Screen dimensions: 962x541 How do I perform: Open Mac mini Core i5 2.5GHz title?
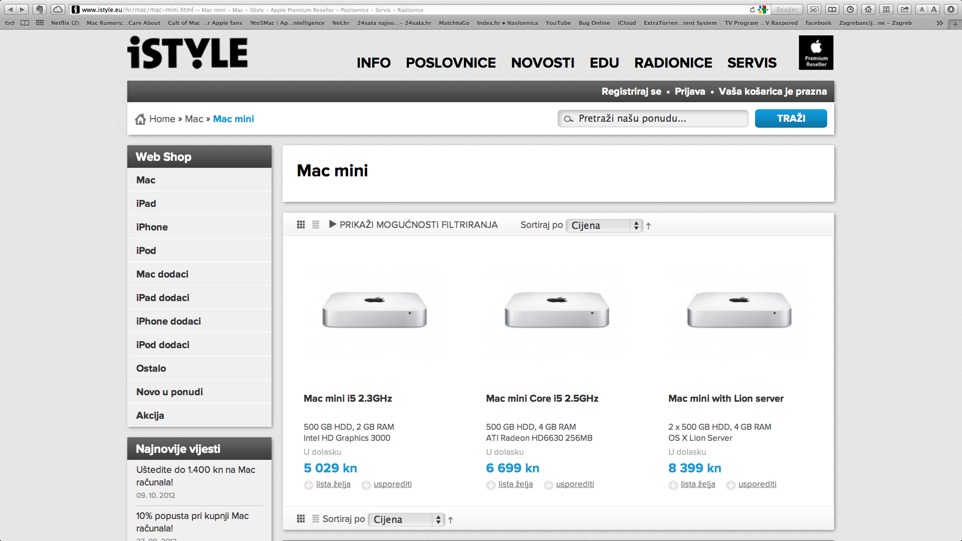click(x=542, y=398)
